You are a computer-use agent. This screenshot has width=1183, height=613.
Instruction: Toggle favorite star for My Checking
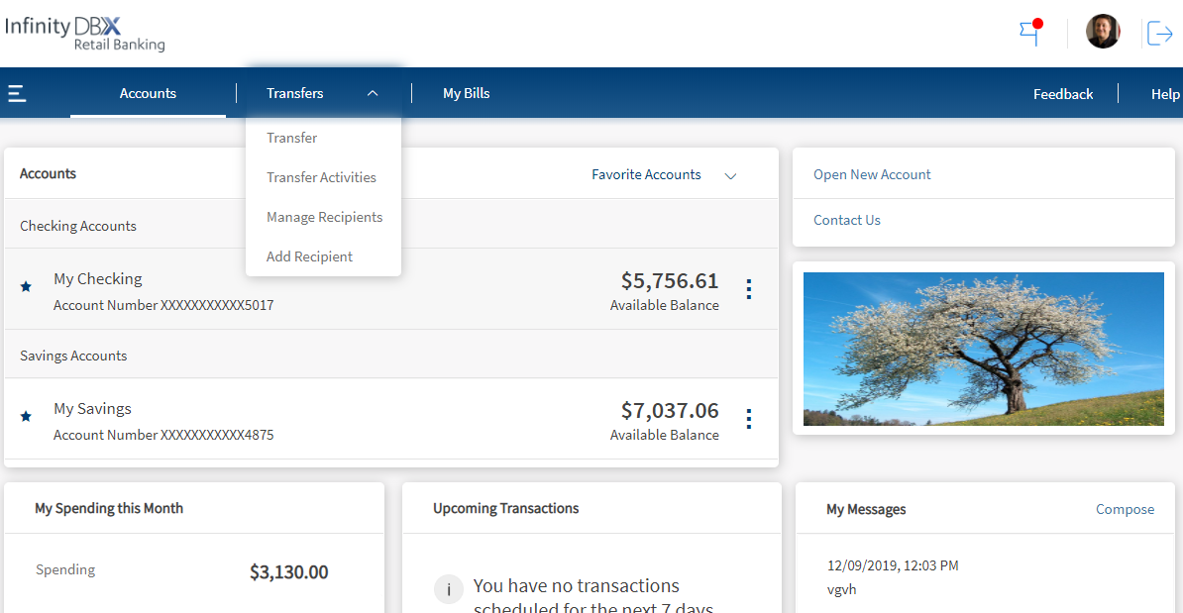26,287
